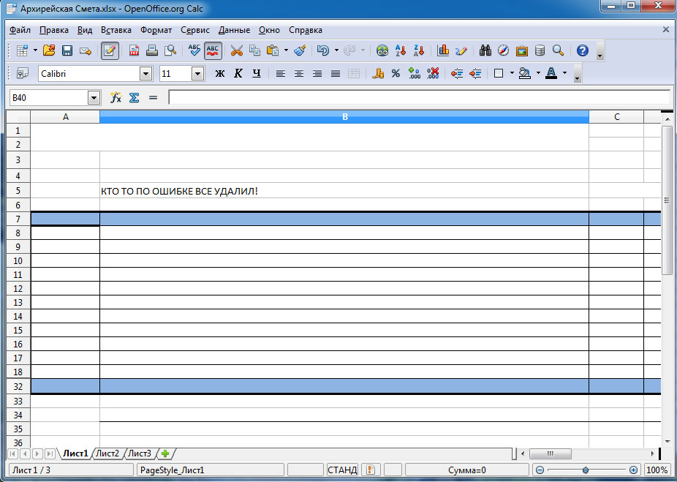Show Draw Functions pencil icon

pyautogui.click(x=461, y=51)
